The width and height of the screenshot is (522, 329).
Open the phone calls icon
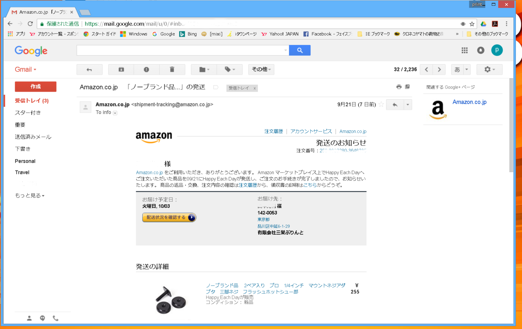(x=55, y=318)
